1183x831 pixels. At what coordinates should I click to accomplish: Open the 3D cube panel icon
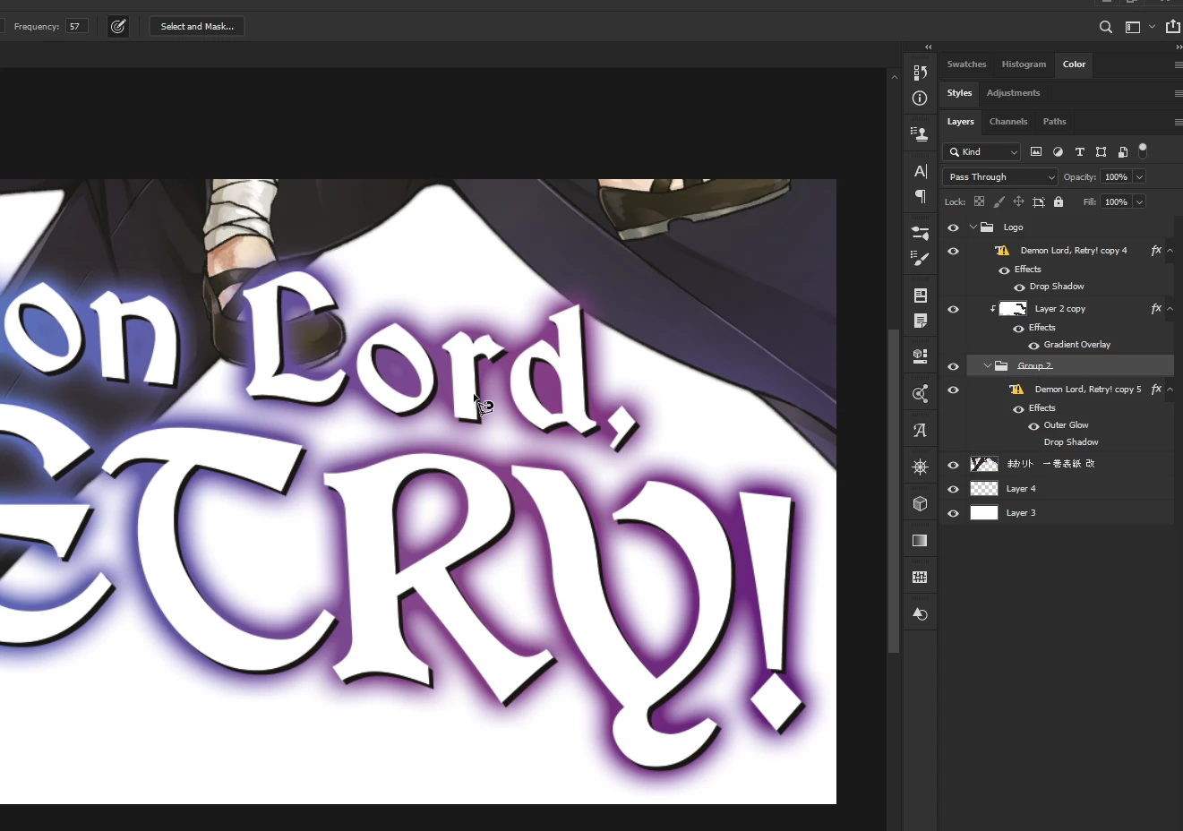tap(920, 503)
